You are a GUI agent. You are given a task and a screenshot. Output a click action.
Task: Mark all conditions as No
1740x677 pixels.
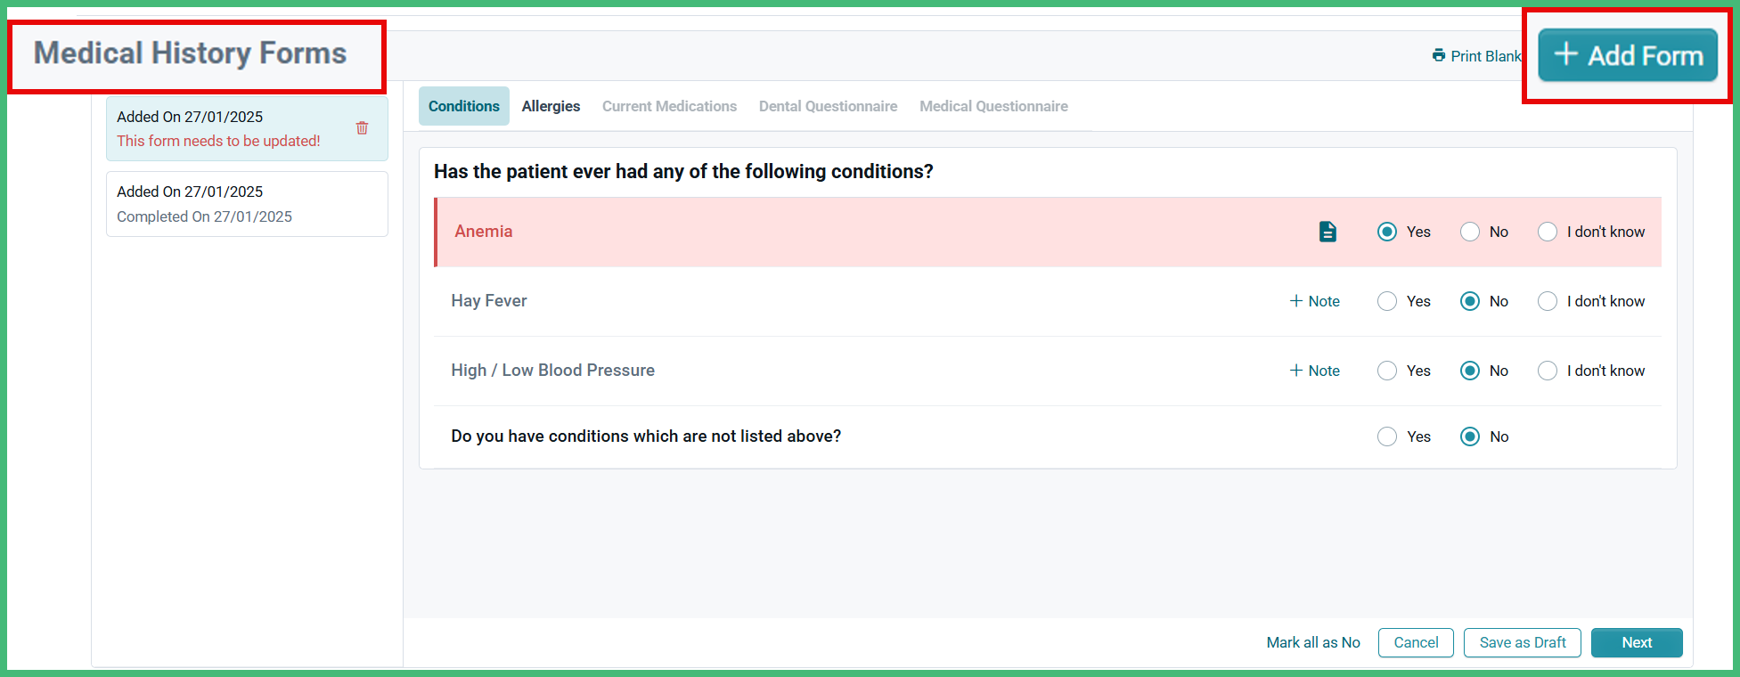coord(1312,642)
